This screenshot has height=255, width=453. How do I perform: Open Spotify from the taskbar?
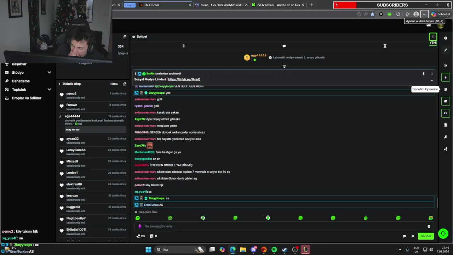pyautogui.click(x=274, y=250)
